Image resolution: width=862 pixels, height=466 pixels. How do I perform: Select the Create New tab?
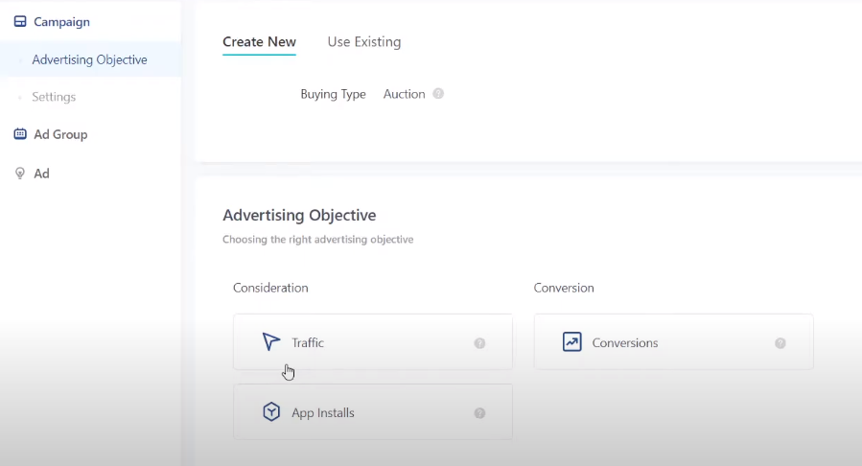(259, 42)
